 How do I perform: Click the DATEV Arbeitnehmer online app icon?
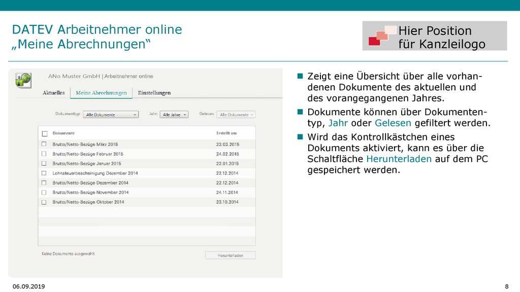point(23,81)
